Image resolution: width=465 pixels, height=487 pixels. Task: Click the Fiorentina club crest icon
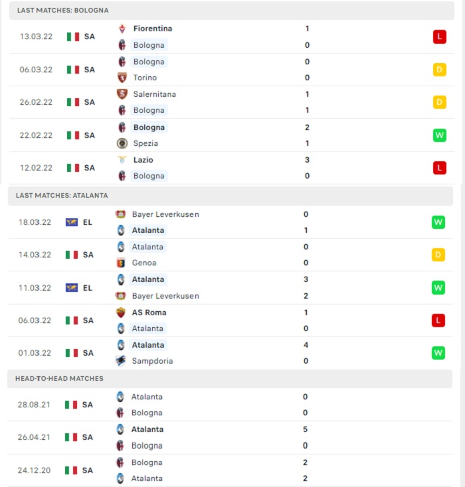tap(122, 29)
